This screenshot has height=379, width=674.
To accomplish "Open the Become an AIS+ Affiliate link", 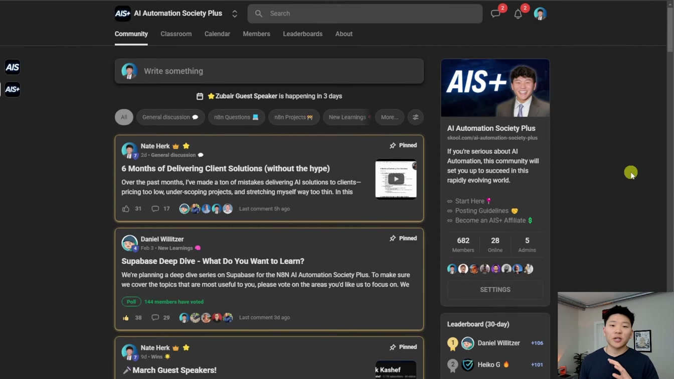I will click(490, 220).
